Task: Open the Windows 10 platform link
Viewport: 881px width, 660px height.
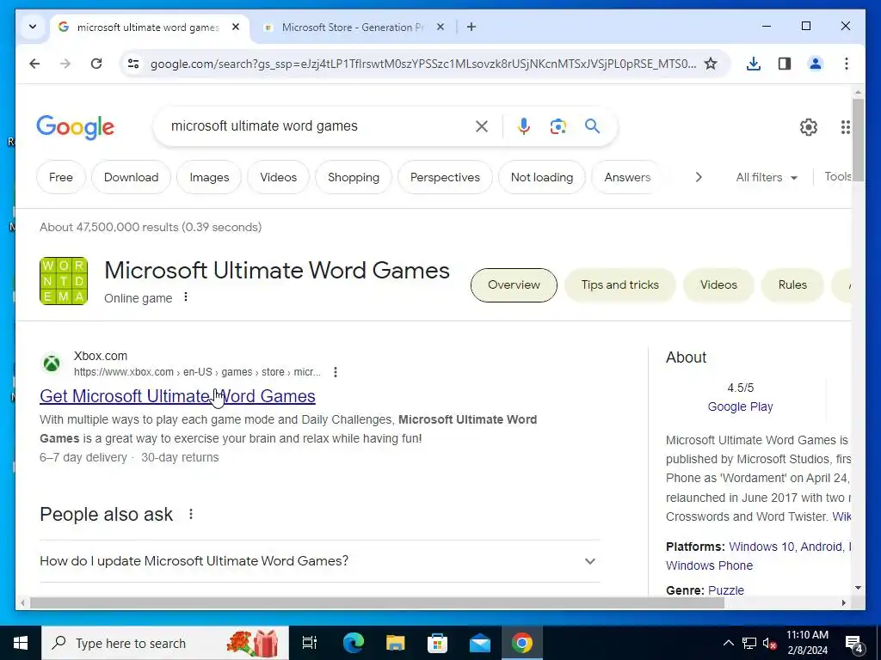Action: click(x=761, y=547)
